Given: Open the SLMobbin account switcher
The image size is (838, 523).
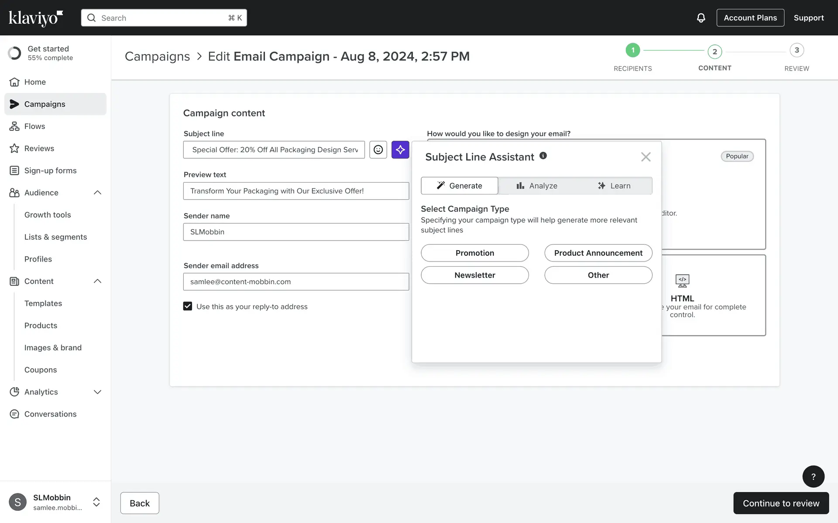Looking at the screenshot, I should (x=96, y=502).
